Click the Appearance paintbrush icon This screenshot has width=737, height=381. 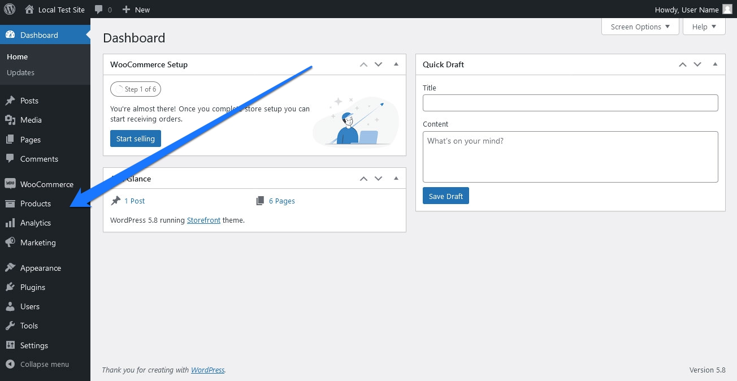pos(10,268)
